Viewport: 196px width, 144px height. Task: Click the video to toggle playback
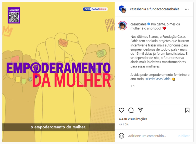(x=58, y=72)
